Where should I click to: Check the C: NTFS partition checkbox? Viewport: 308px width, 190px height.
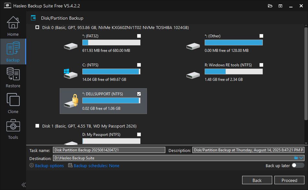139,65
